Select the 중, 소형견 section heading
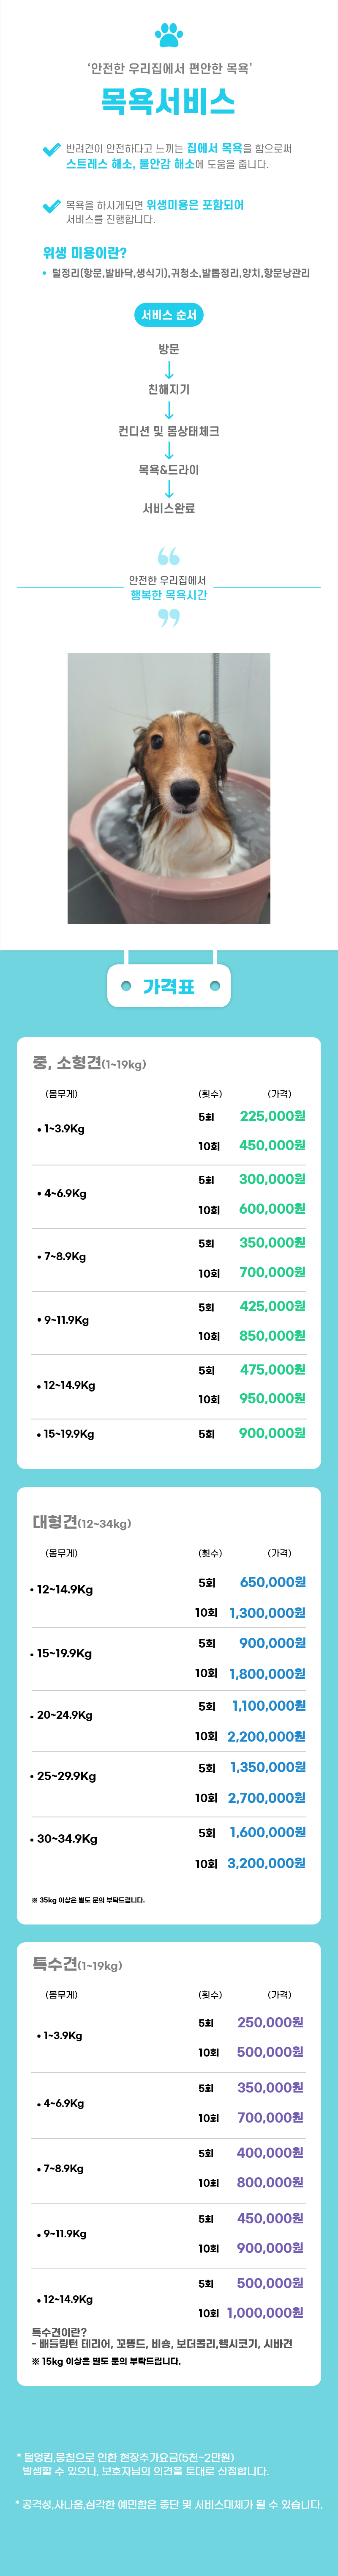This screenshot has height=2576, width=338. click(x=89, y=1062)
